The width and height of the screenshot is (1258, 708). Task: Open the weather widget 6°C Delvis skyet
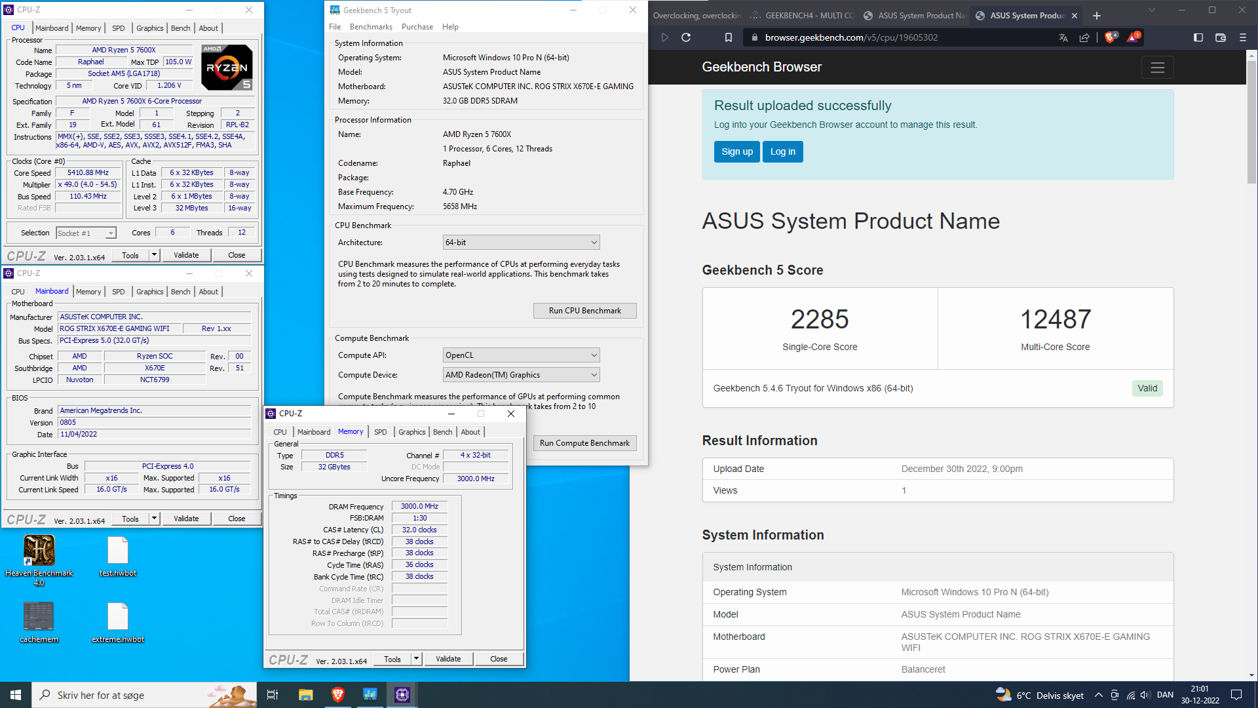coord(1039,695)
